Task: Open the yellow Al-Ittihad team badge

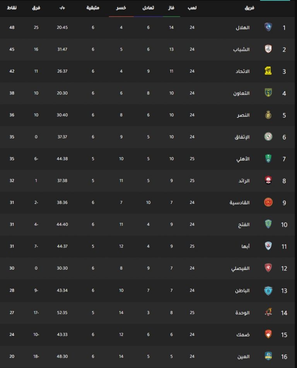Action: click(x=268, y=71)
